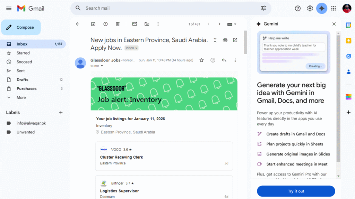
Task: Open the email in a new window
Action: (235, 40)
